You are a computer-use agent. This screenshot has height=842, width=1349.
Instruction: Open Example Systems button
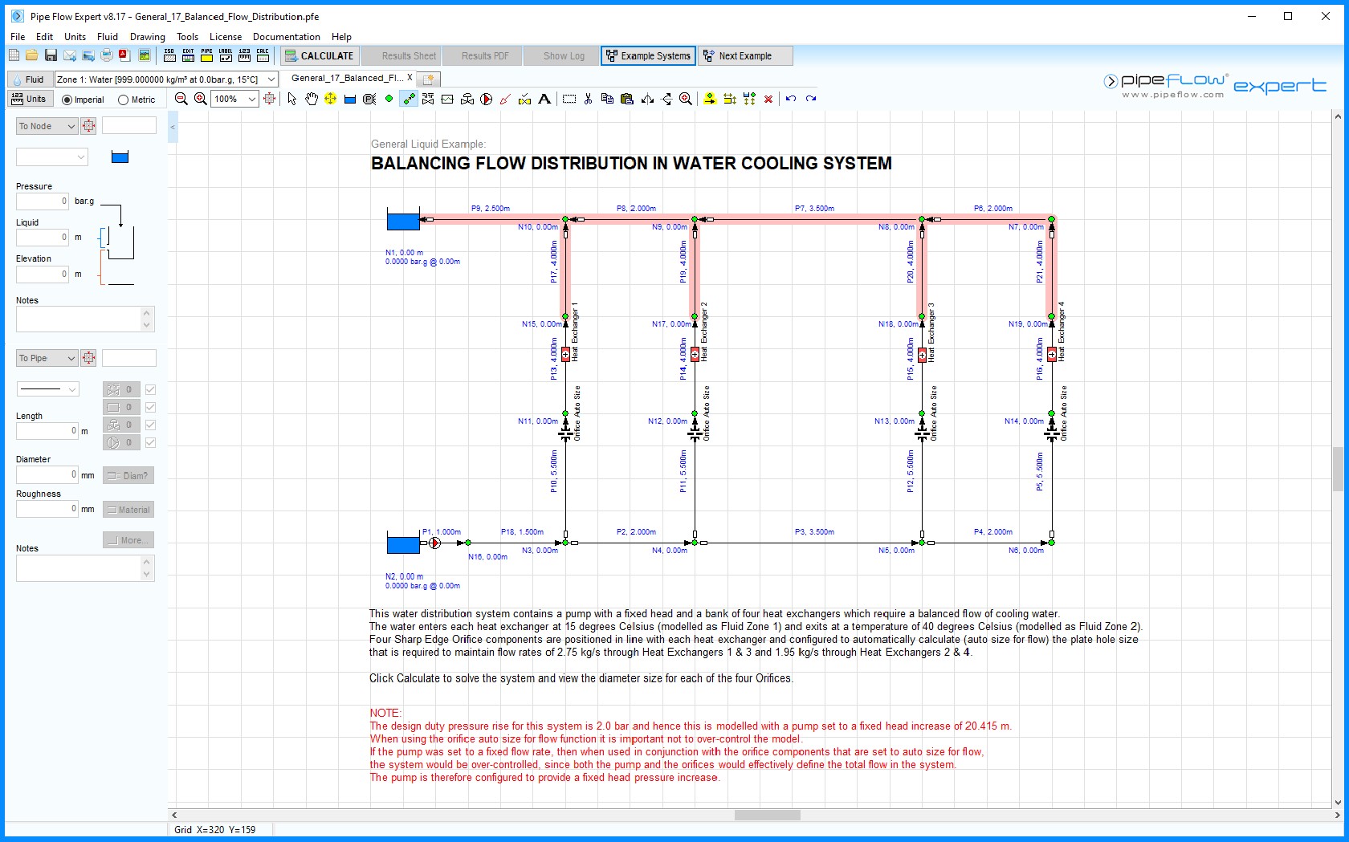648,55
